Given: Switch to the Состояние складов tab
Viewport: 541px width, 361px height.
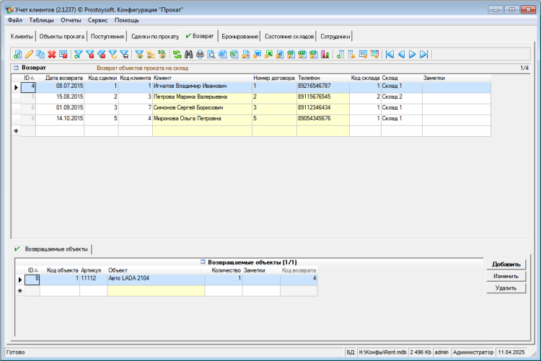Looking at the screenshot, I should click(x=289, y=36).
